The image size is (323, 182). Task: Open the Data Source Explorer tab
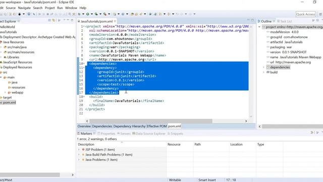tap(149, 133)
